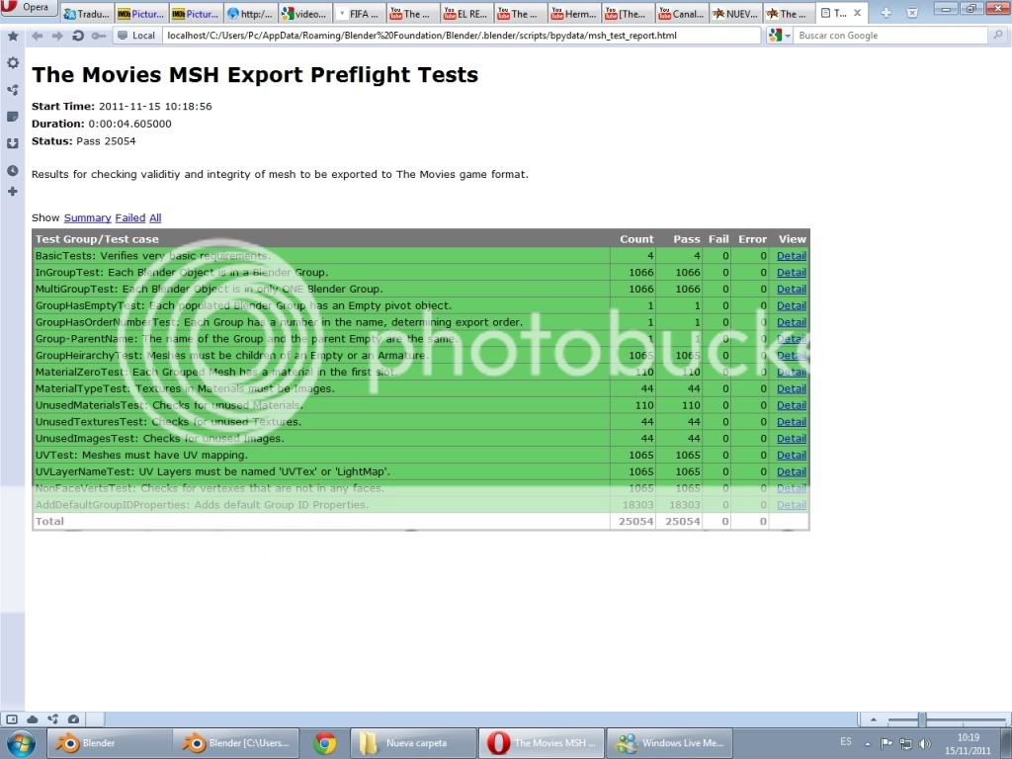Click the Total count 25054 cell
This screenshot has width=1012, height=759.
click(635, 522)
